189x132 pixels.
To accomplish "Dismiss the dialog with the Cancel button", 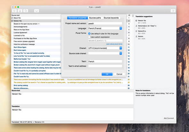I will pos(119,74).
